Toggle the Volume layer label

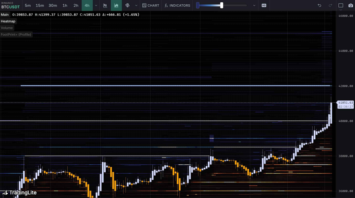[x=7, y=28]
